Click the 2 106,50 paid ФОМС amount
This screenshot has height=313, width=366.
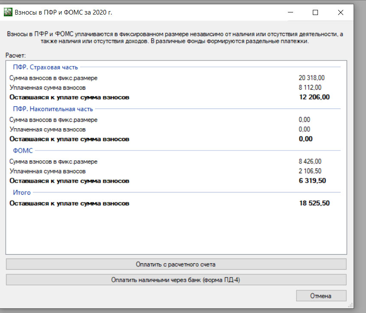pyautogui.click(x=310, y=171)
